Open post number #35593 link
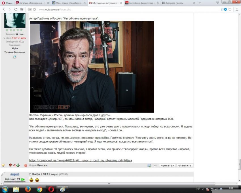This screenshot has height=193, width=241. [63, 174]
